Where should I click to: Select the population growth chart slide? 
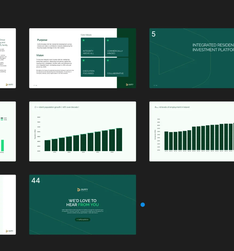click(83, 131)
